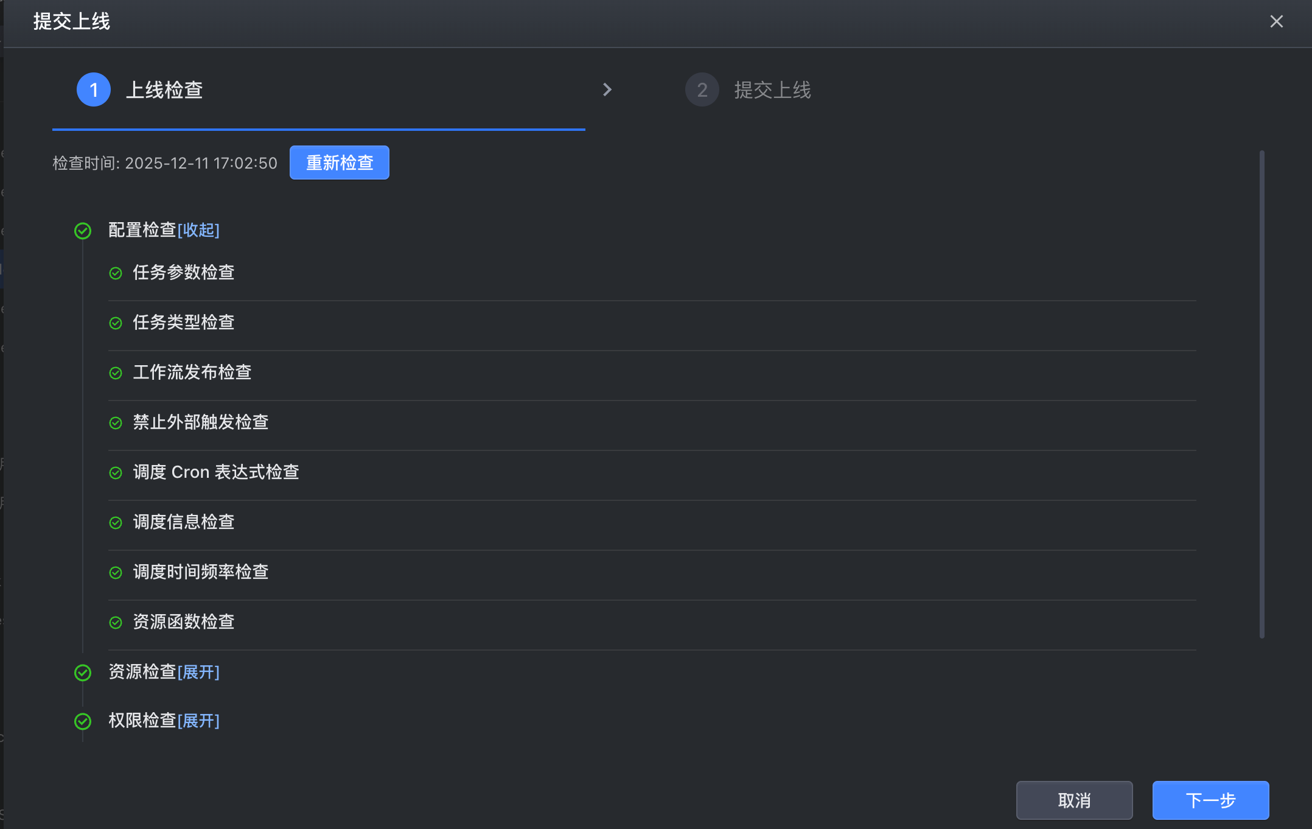This screenshot has height=829, width=1312.
Task: Click green check icon beside 配置检查
Action: pos(83,231)
